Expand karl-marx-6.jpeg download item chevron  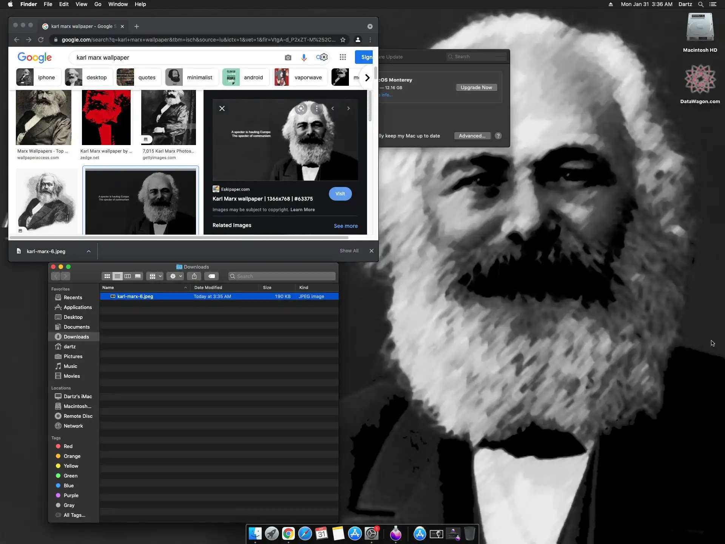[x=89, y=251]
